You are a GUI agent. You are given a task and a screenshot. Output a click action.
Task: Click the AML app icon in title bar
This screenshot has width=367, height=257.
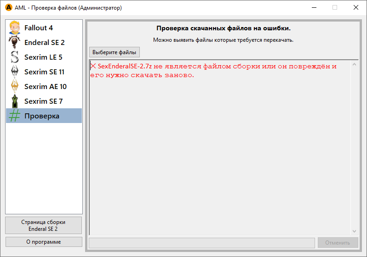click(x=8, y=8)
